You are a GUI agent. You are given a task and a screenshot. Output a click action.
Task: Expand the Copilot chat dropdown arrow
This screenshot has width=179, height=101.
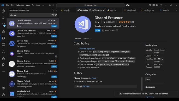click(x=130, y=5)
